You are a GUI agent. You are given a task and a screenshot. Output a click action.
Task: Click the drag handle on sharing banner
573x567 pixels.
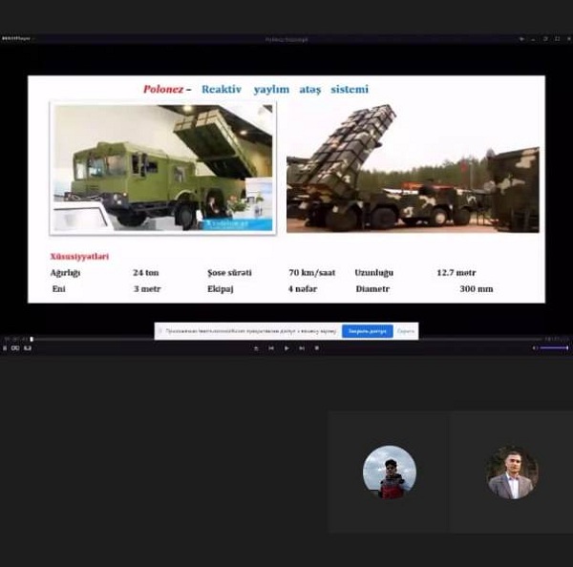tap(159, 331)
